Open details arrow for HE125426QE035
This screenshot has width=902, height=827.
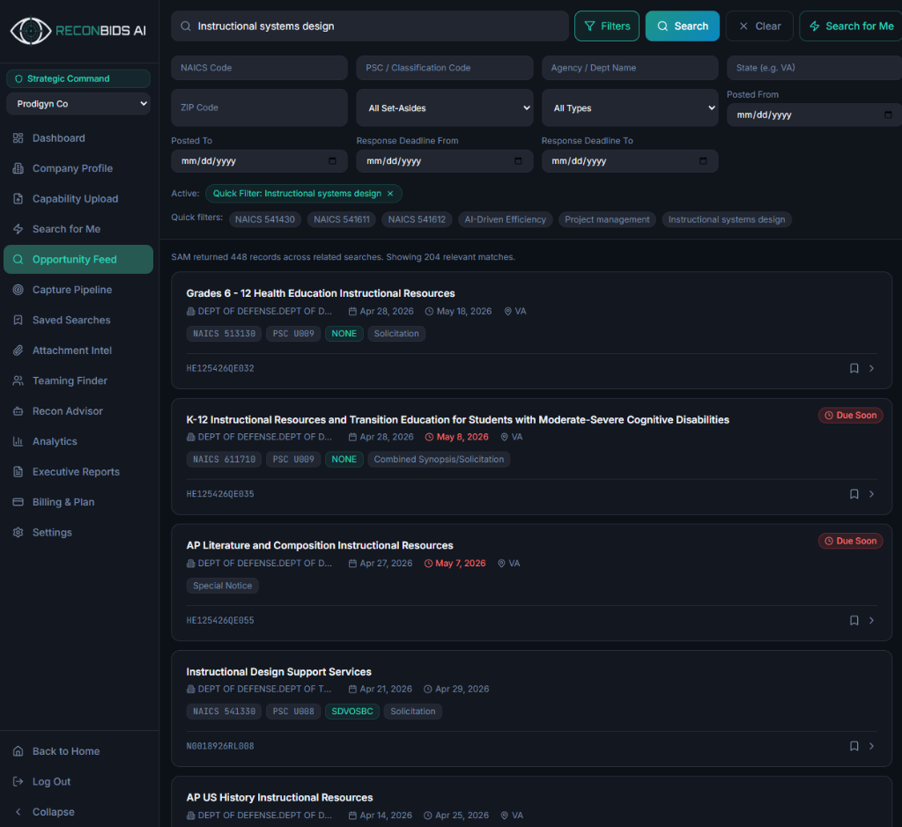[x=872, y=494]
